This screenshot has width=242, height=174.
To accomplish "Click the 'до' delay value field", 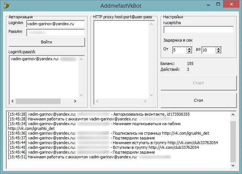I will (209, 50).
